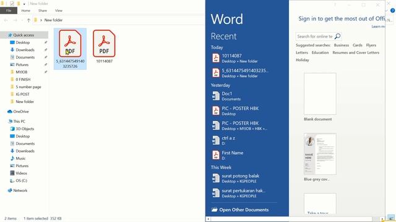Open 5 number page folder

click(28, 87)
